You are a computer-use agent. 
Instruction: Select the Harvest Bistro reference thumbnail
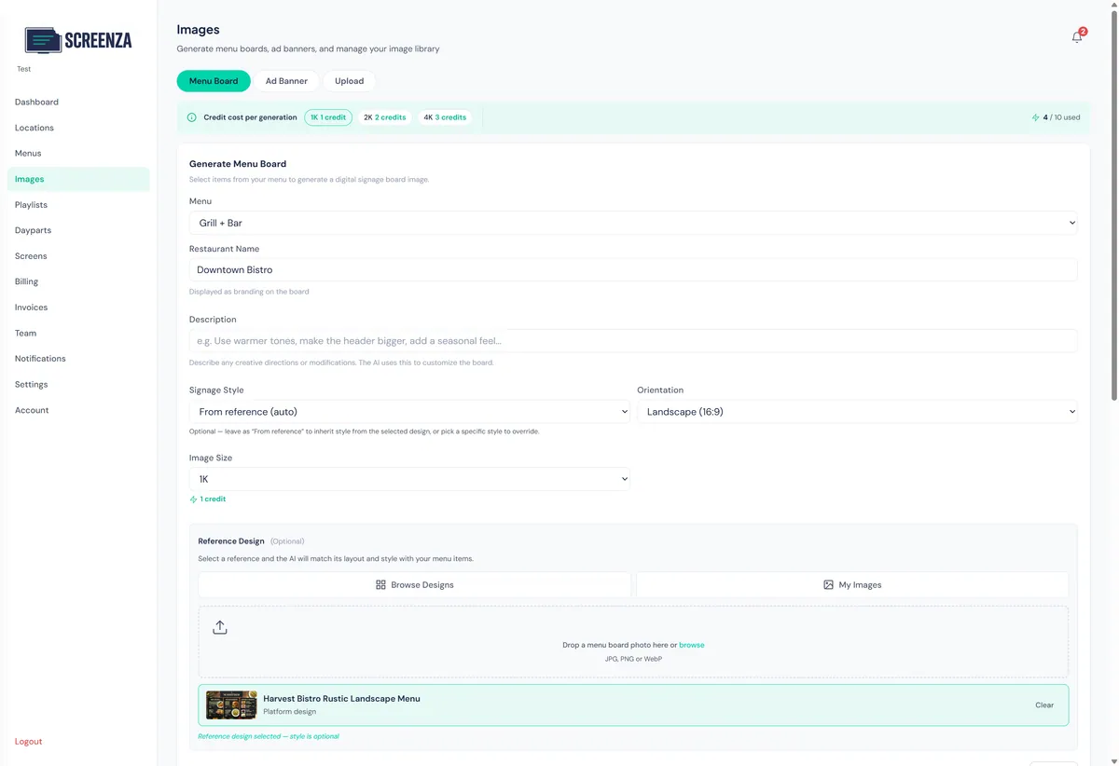(x=231, y=705)
